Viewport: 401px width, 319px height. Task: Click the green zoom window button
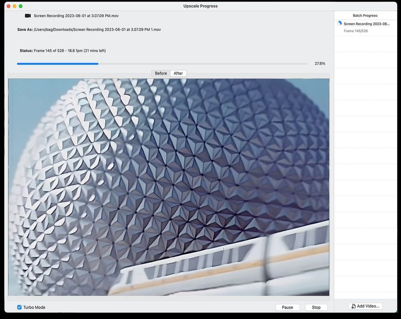[x=21, y=6]
